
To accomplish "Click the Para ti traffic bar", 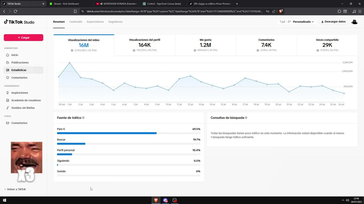I will point(129,133).
